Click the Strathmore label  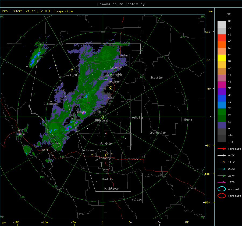[x=131, y=159]
